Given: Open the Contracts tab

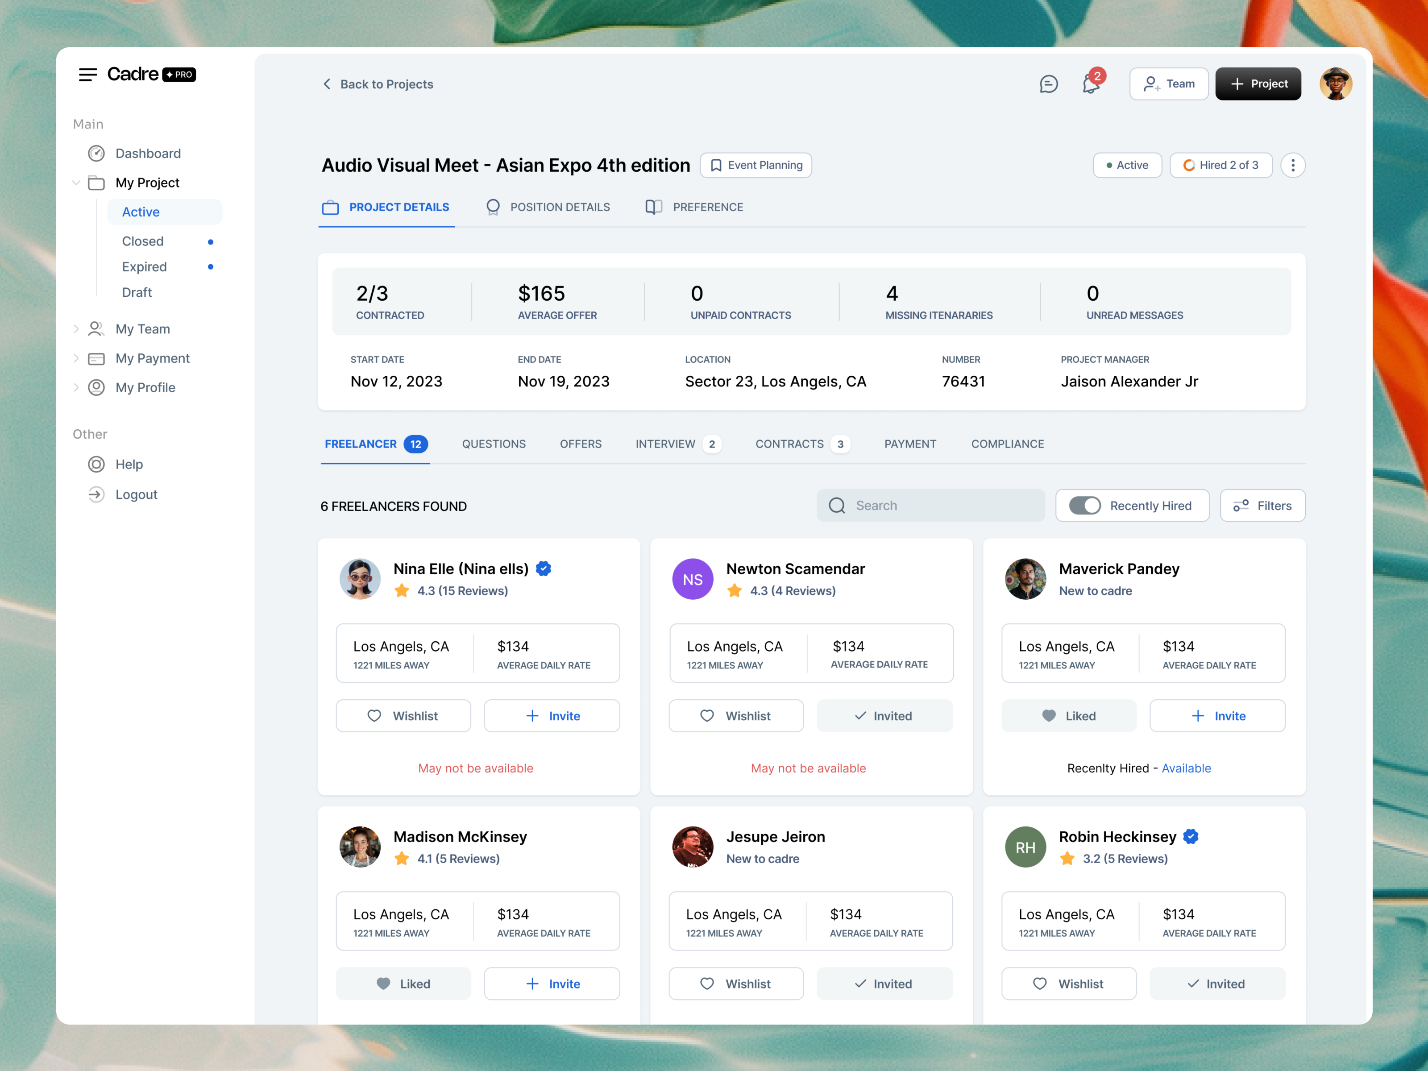Looking at the screenshot, I should (802, 444).
